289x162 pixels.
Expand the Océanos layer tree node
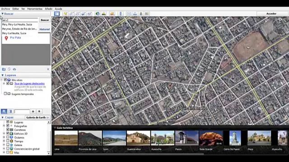4,137
